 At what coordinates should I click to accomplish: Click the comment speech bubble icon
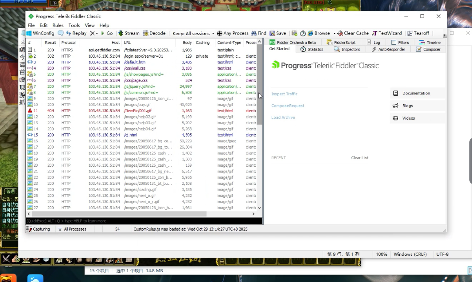(x=61, y=33)
